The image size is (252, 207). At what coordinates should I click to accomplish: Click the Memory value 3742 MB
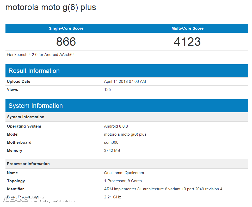[112, 150]
